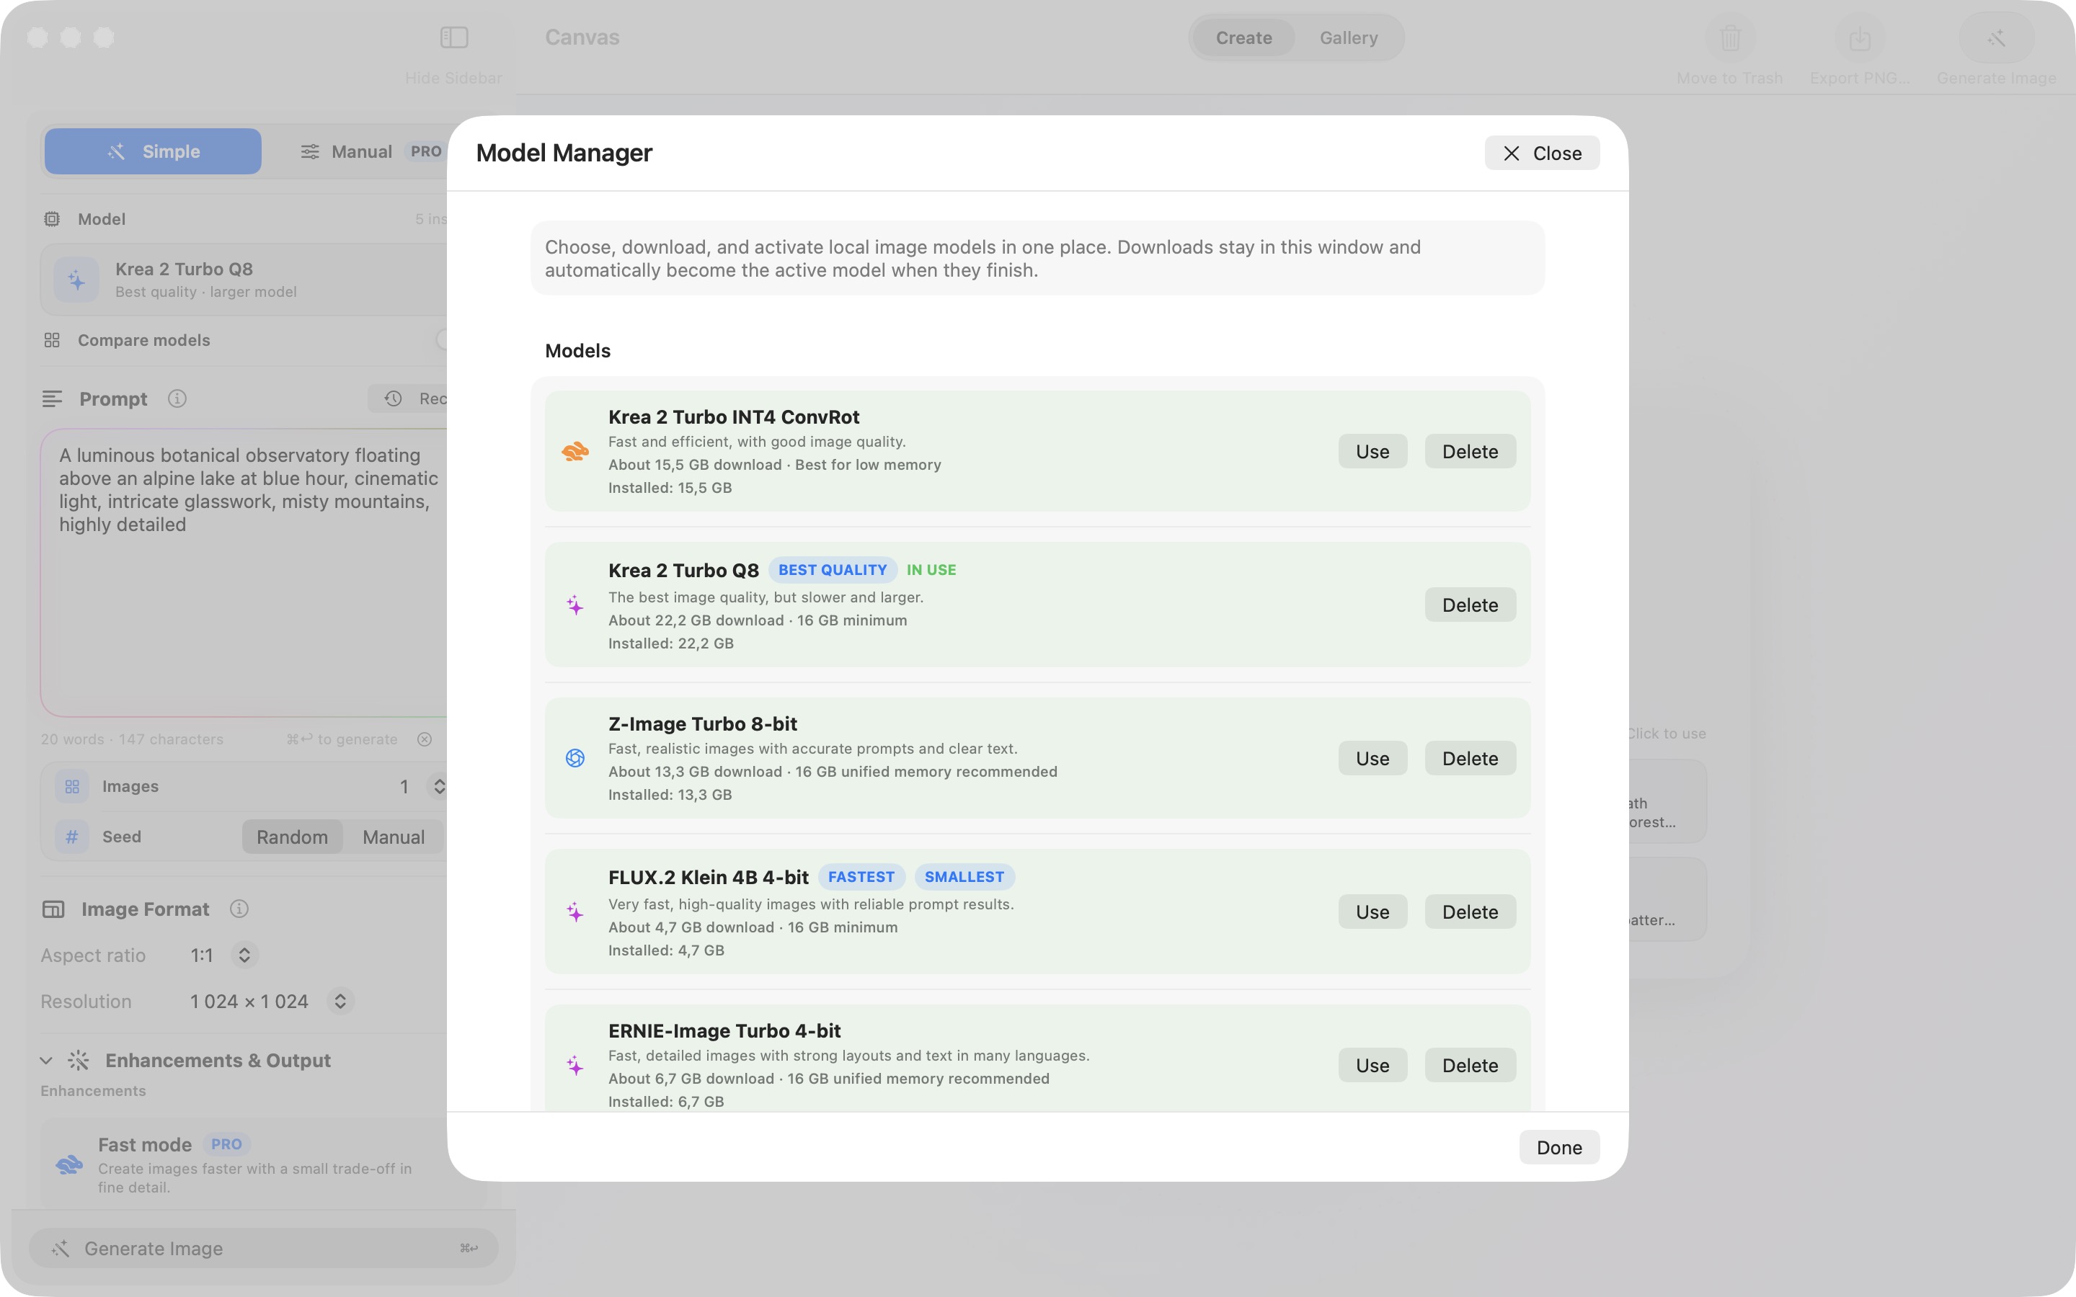This screenshot has height=1297, width=2076.
Task: Click the Move to Trash icon
Action: 1730,37
